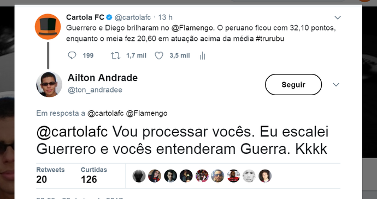
Task: Click the Cartola FC verified badge
Action: tap(109, 17)
